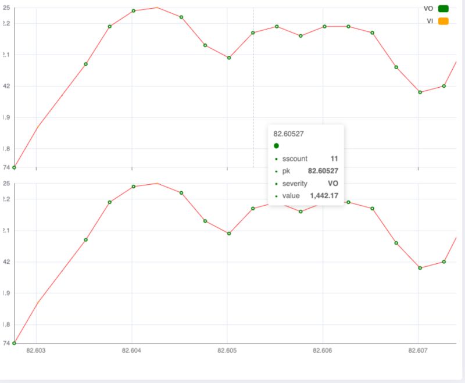This screenshot has height=383, width=465.
Task: Select the lowest data point on the bottom chart
Action: [x=13, y=343]
